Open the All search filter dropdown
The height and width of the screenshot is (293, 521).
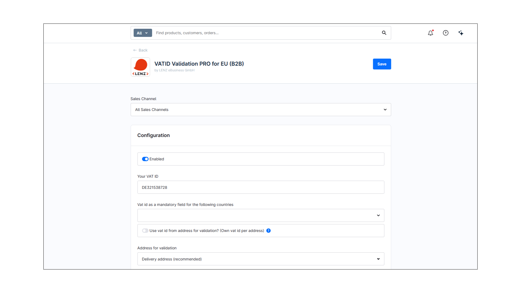[142, 33]
